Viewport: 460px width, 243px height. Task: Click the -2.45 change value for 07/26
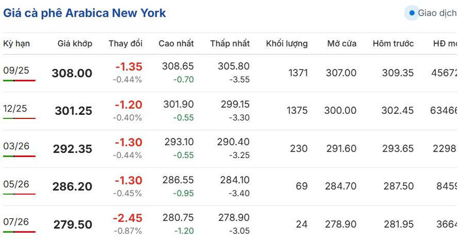(128, 218)
